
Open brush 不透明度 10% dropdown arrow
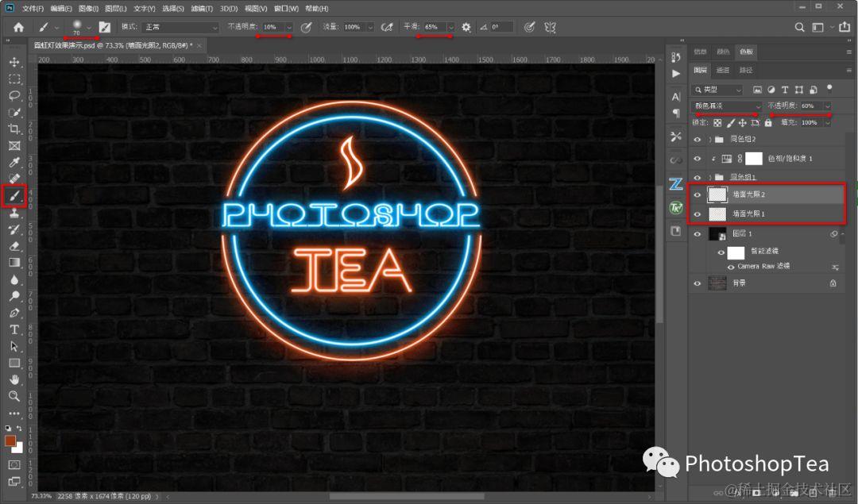(289, 27)
